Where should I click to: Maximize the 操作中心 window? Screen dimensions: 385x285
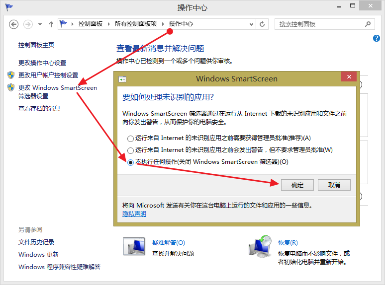coord(353,6)
